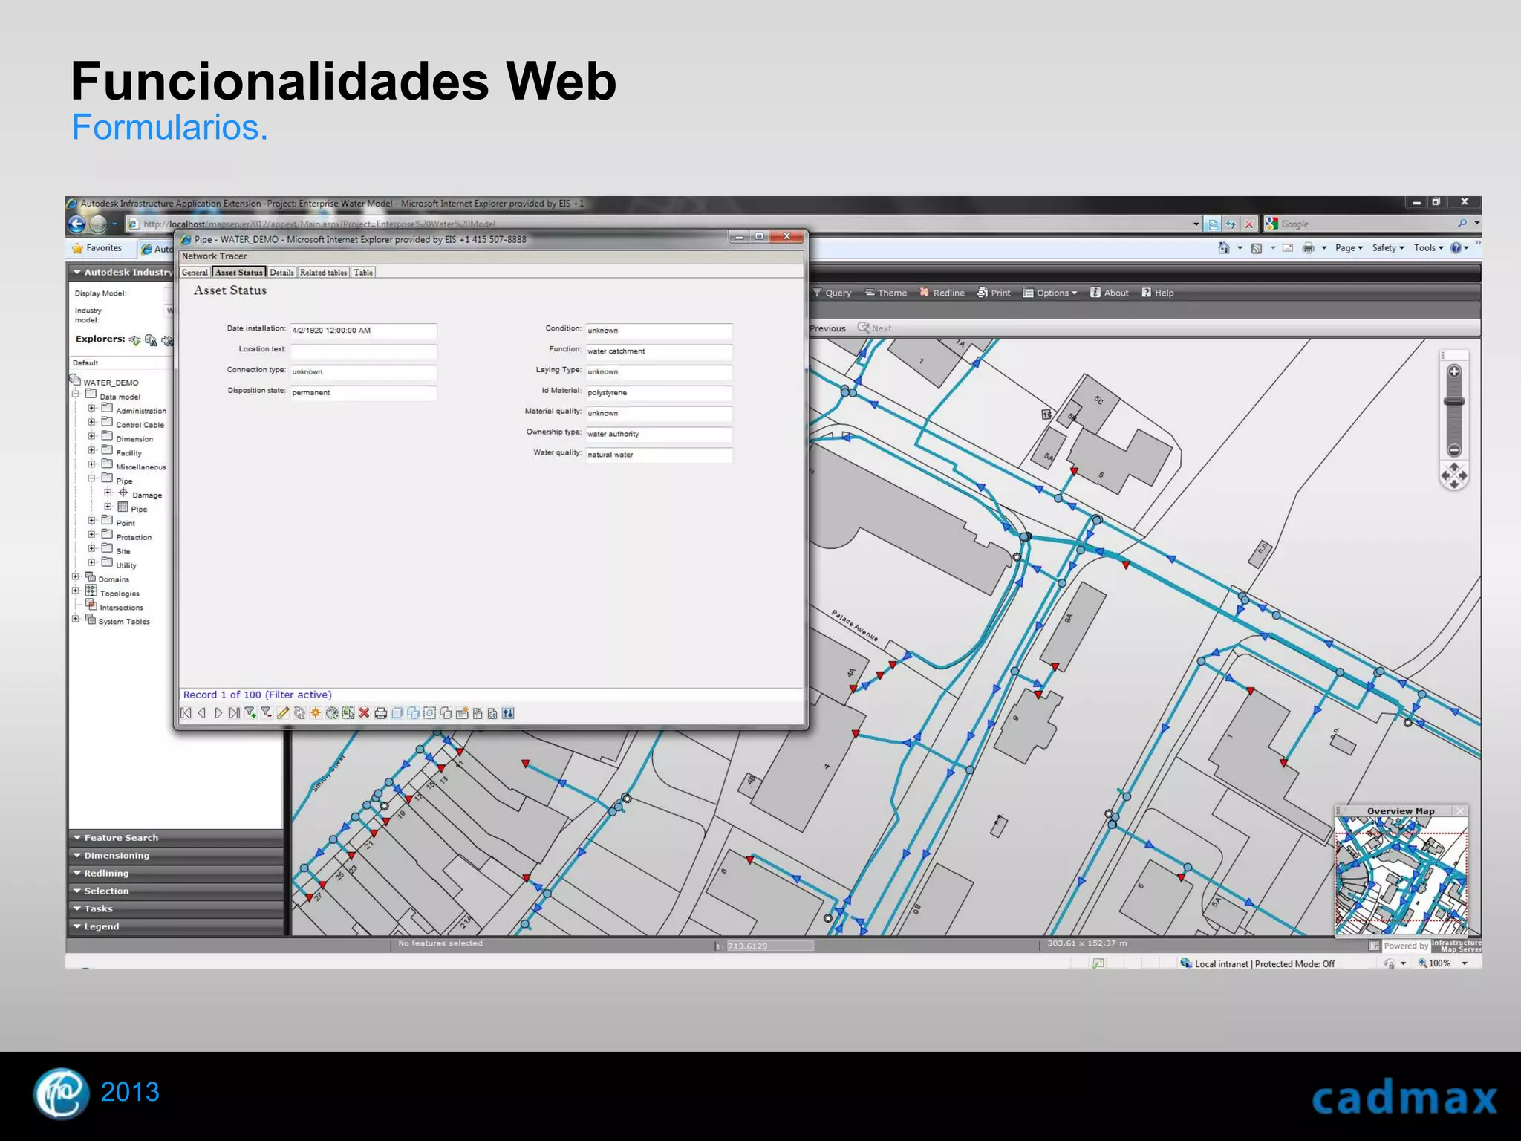Collapse the Pipe folder tree node
Screen dimensions: 1521x1141
91,478
